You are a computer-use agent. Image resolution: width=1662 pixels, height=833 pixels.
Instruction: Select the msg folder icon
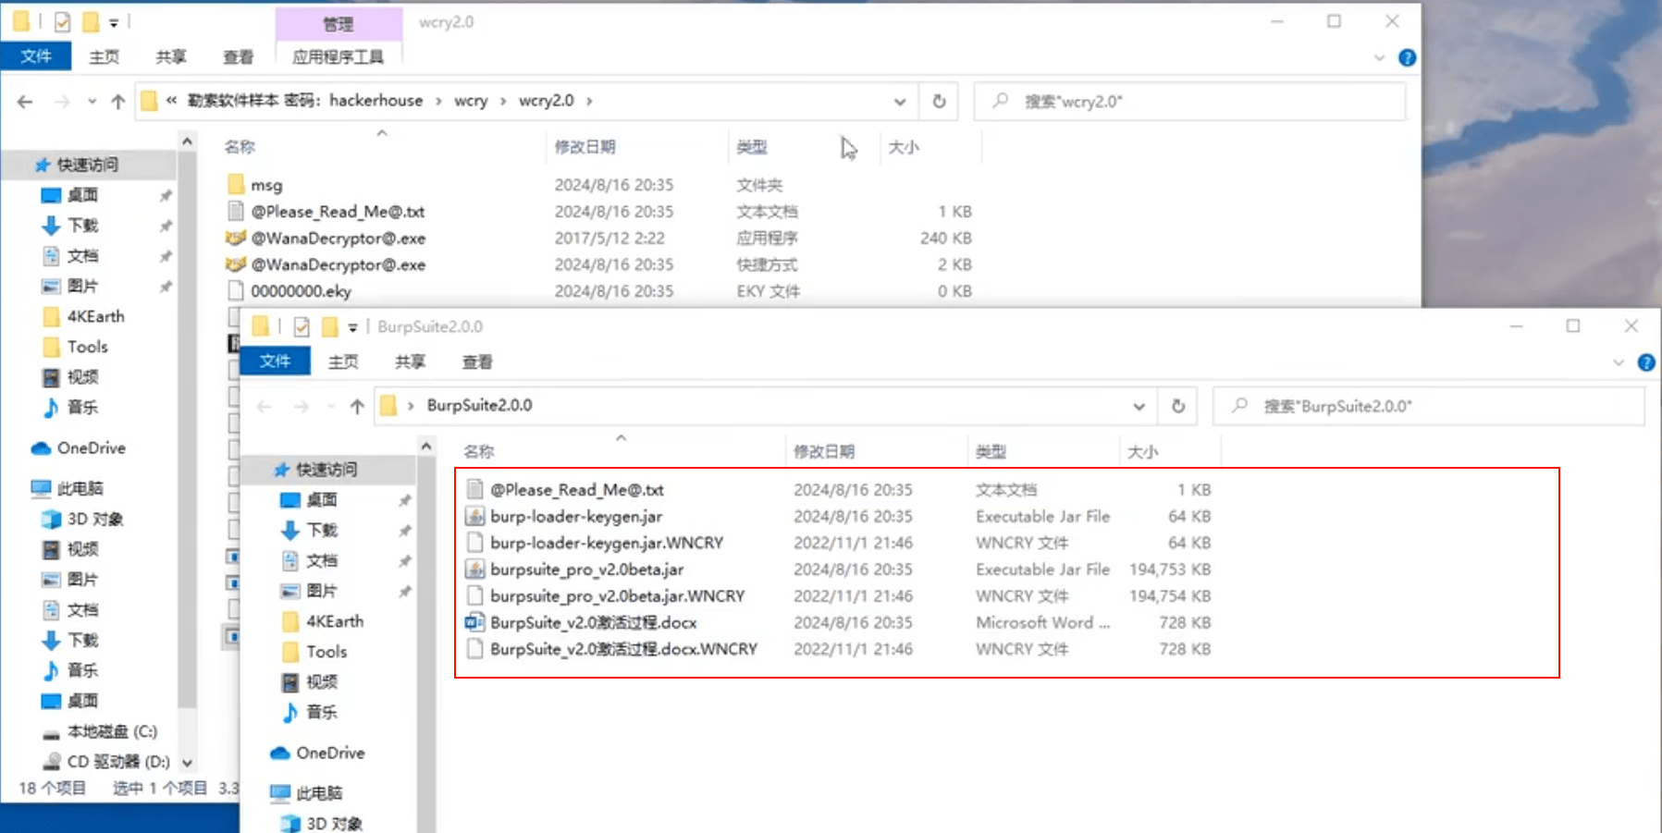pyautogui.click(x=236, y=185)
